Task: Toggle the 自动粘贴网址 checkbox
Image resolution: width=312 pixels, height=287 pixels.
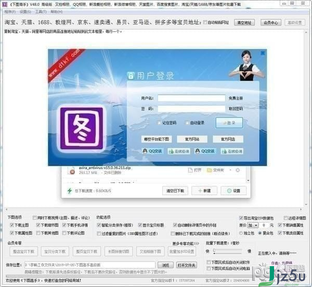Action: (205, 22)
